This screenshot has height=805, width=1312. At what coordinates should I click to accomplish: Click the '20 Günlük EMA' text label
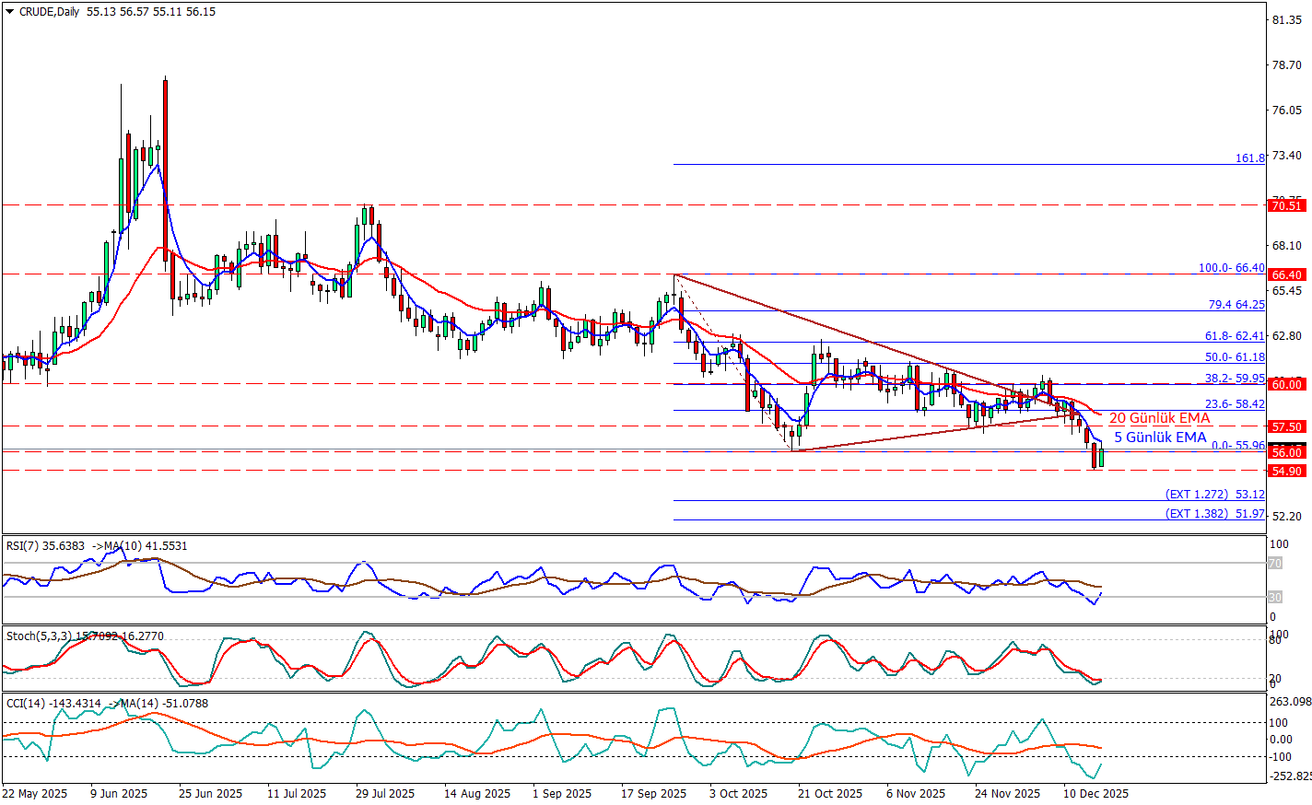pos(1159,418)
